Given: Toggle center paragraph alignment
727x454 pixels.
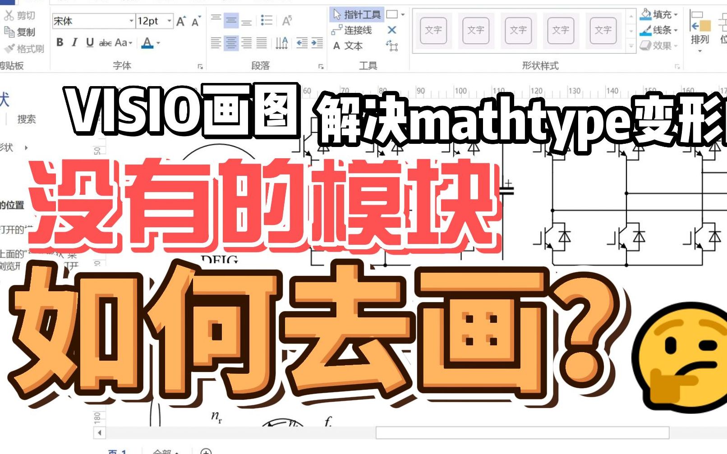Looking at the screenshot, I should (x=231, y=43).
